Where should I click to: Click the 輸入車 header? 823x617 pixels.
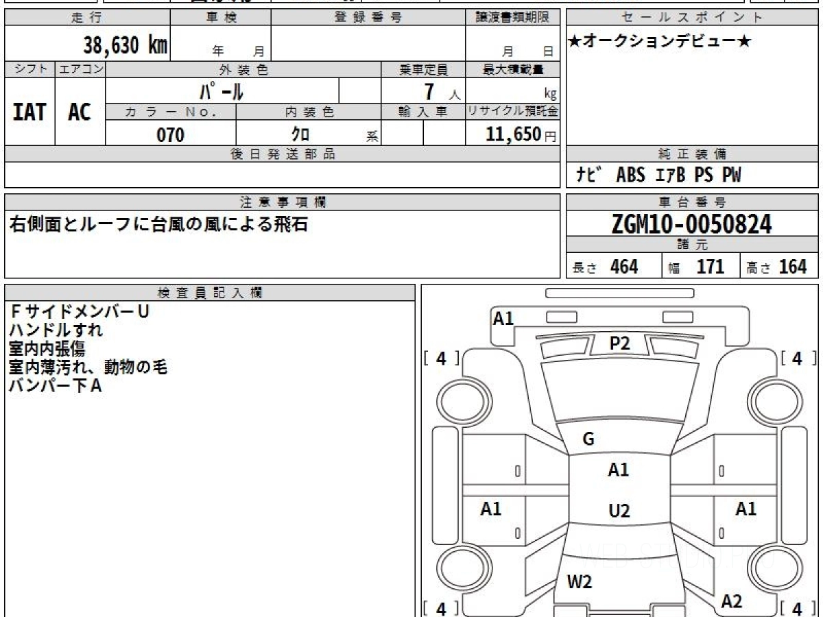[x=423, y=112]
